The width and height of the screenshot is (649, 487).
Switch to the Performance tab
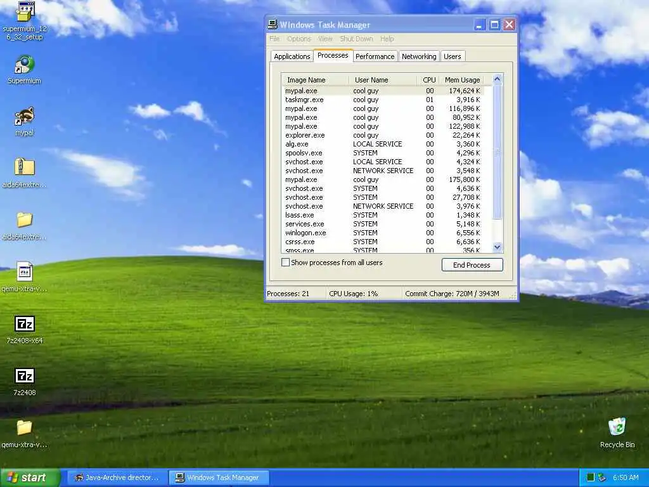point(375,56)
